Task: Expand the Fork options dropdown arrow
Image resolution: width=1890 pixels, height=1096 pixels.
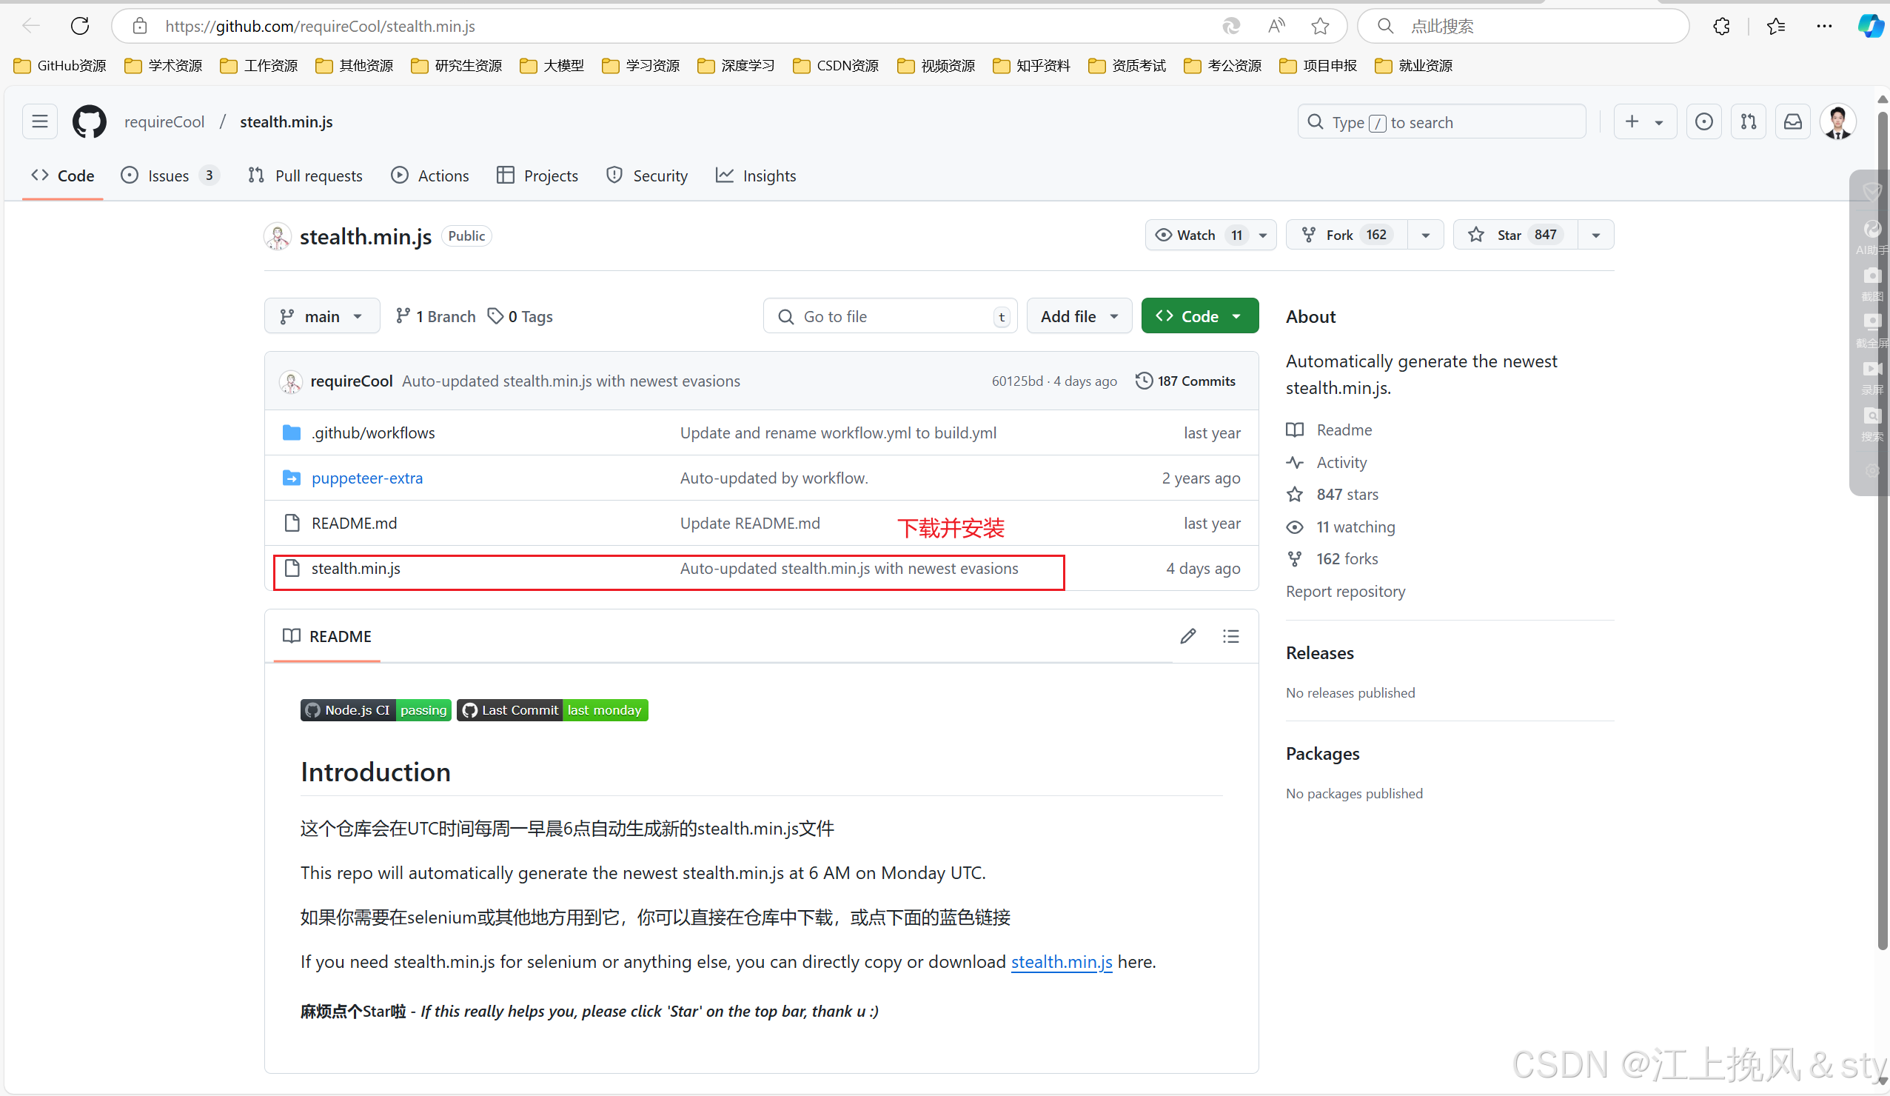Action: pyautogui.click(x=1425, y=235)
